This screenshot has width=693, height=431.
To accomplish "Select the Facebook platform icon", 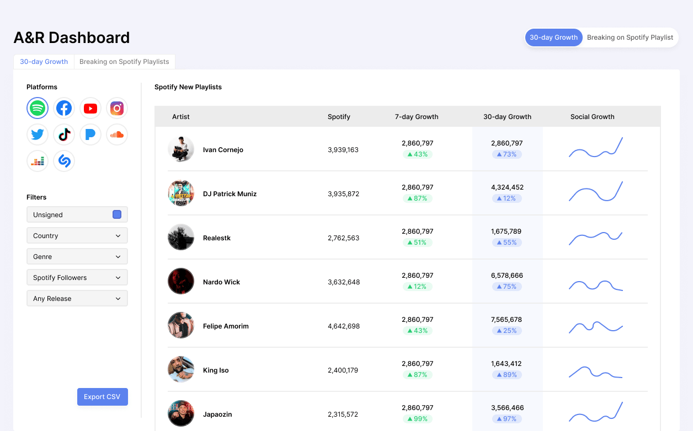I will [64, 108].
